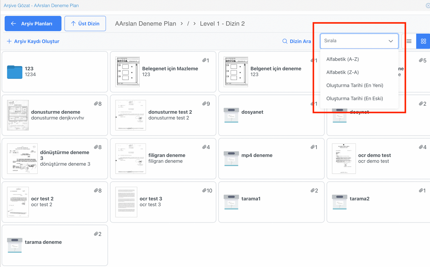Click attachment paperclip on ocr test 3
Viewport: 430px width, 267px height.
[205, 190]
